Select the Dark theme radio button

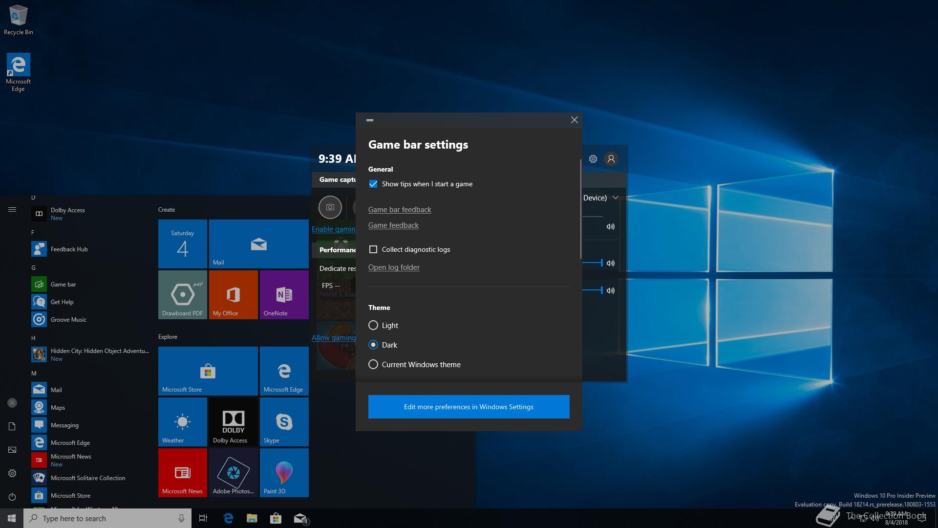(373, 345)
